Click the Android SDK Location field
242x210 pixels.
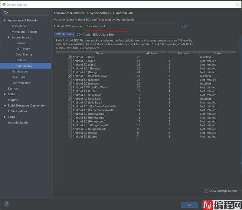(132, 26)
